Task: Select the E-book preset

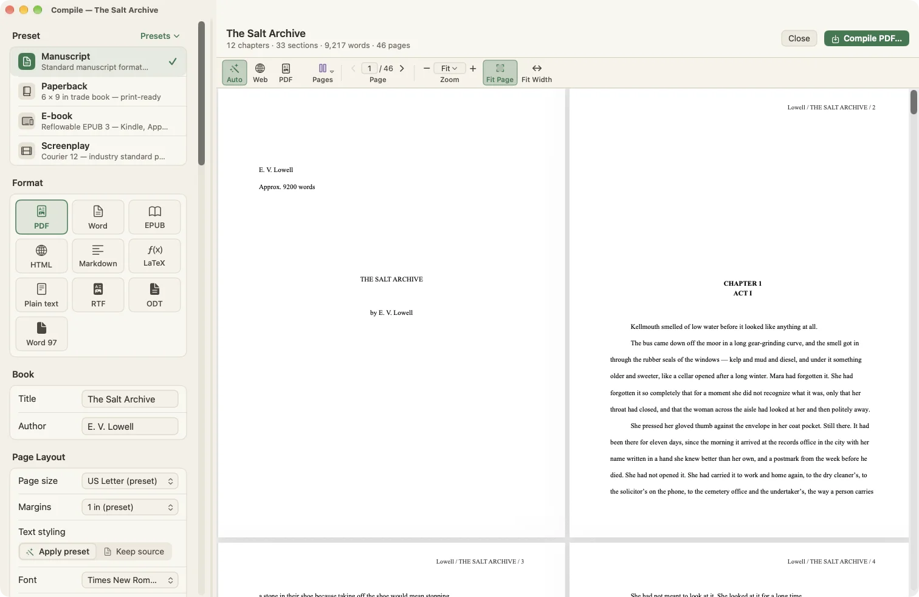Action: [x=98, y=121]
